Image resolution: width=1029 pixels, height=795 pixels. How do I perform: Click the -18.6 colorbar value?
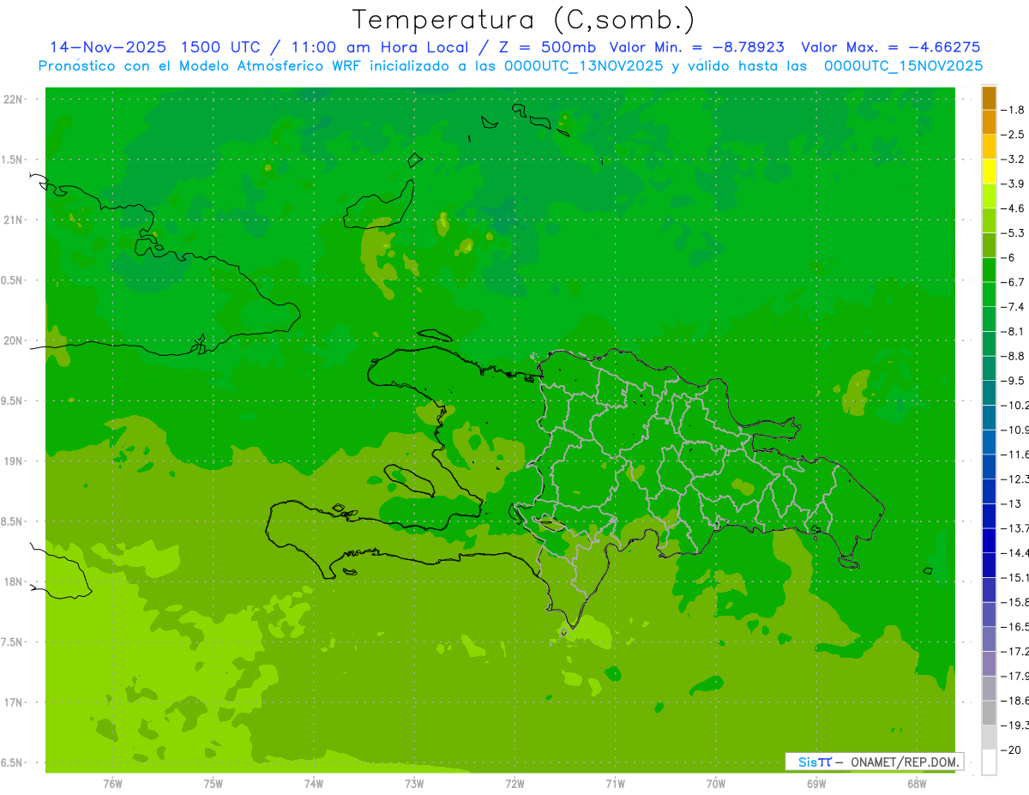(1014, 701)
